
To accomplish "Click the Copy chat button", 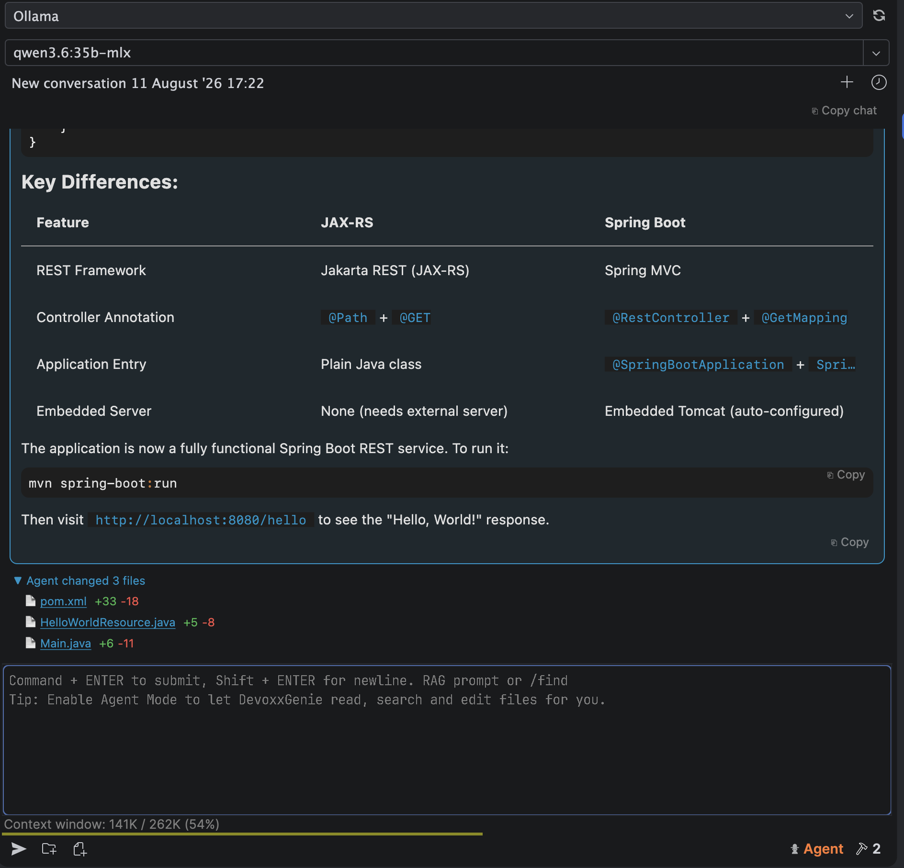I will point(844,111).
